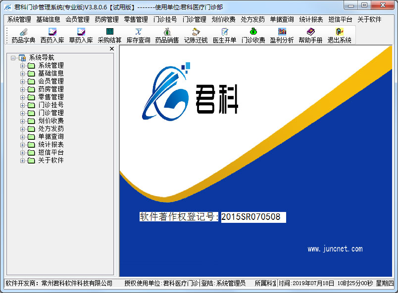
Task: Open the 关于软件 menu
Action: click(369, 19)
